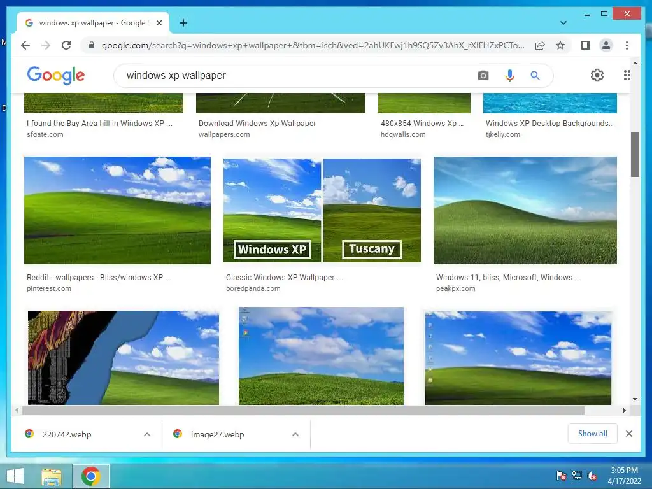
Task: Click the scroll down arrow
Action: click(x=635, y=399)
